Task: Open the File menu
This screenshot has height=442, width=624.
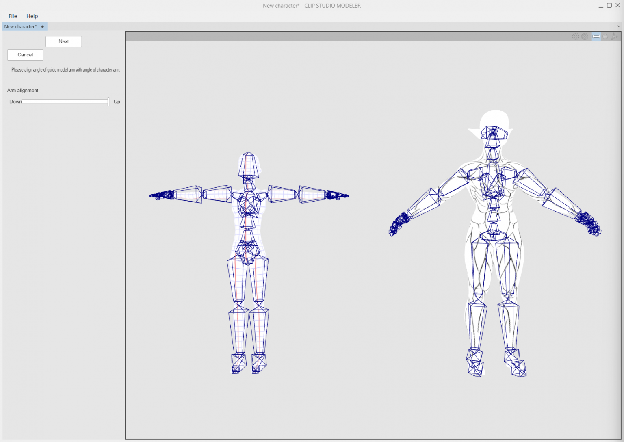Action: (x=13, y=16)
